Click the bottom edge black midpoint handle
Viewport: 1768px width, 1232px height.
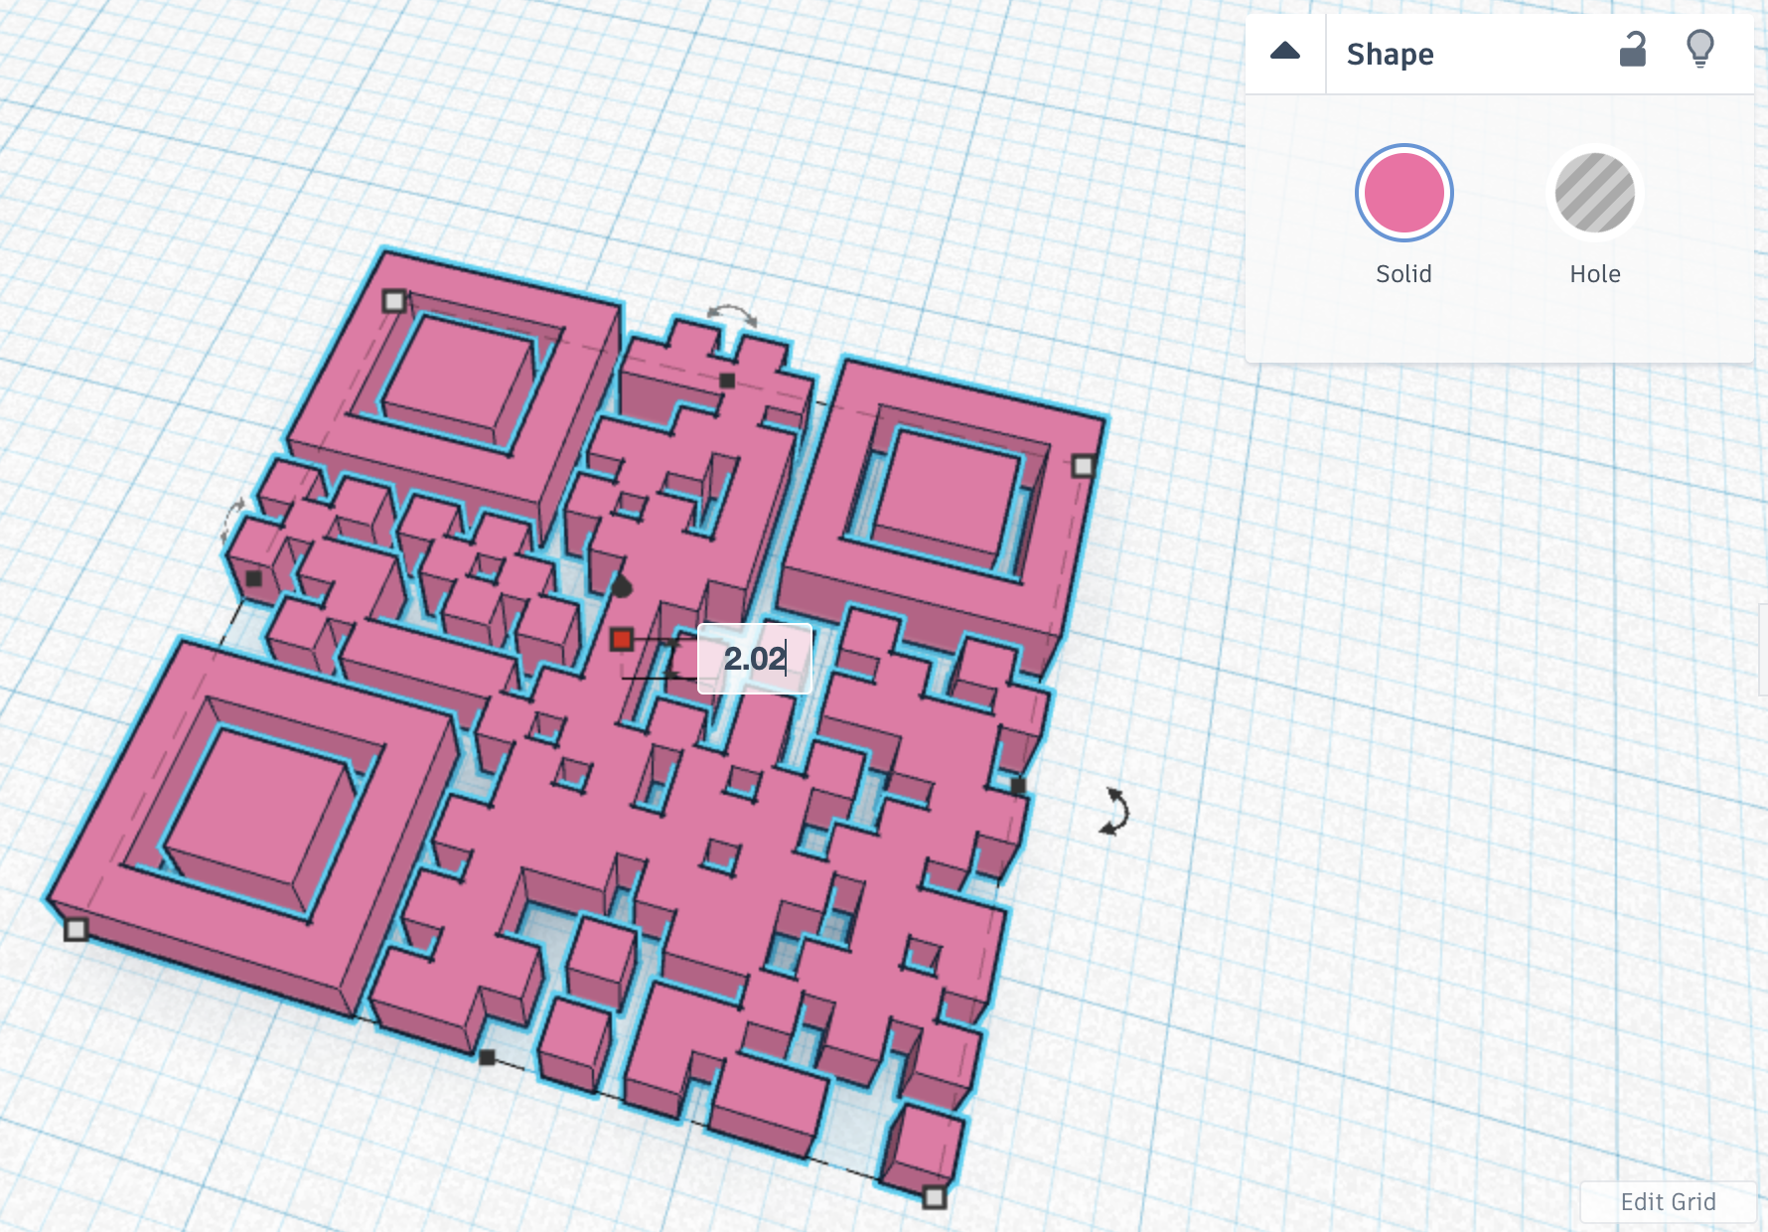click(x=487, y=1057)
